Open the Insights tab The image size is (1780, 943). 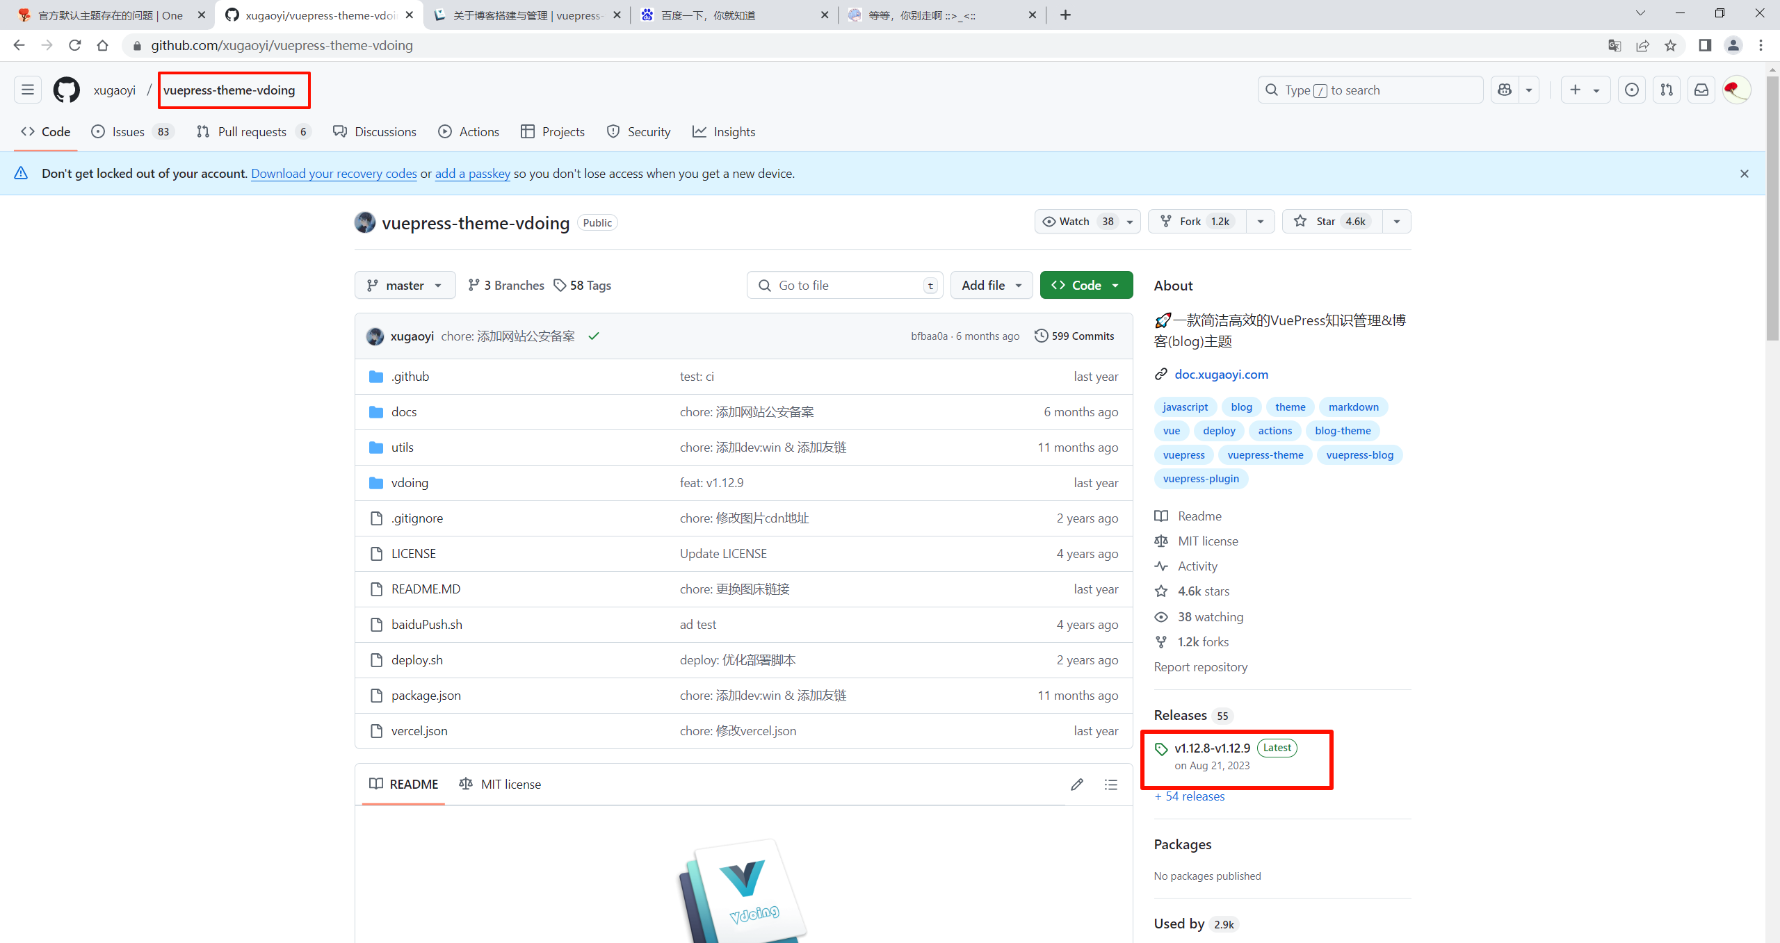[724, 131]
